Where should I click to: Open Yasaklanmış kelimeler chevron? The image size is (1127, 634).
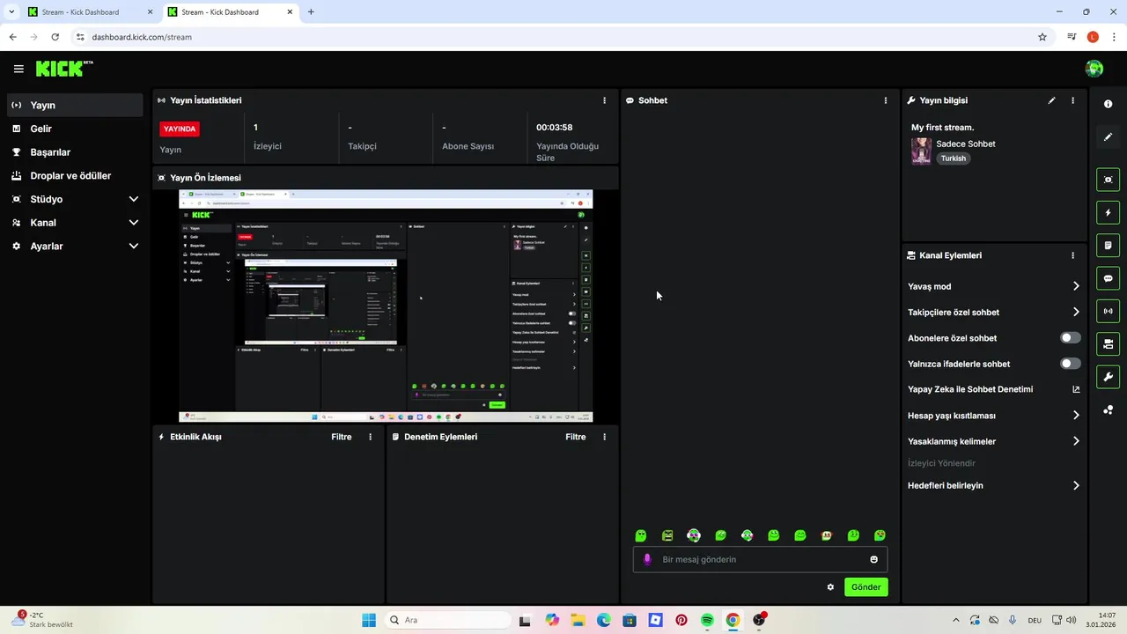click(x=1076, y=441)
